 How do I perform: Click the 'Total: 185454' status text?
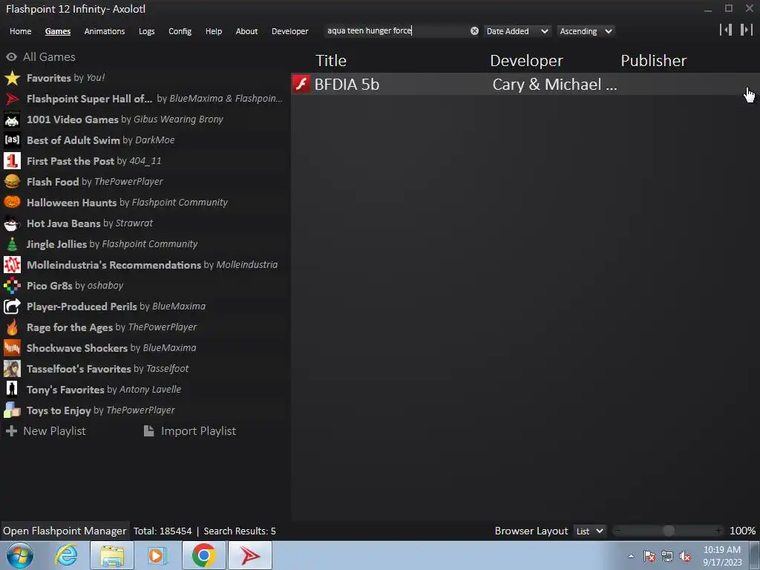click(x=163, y=531)
